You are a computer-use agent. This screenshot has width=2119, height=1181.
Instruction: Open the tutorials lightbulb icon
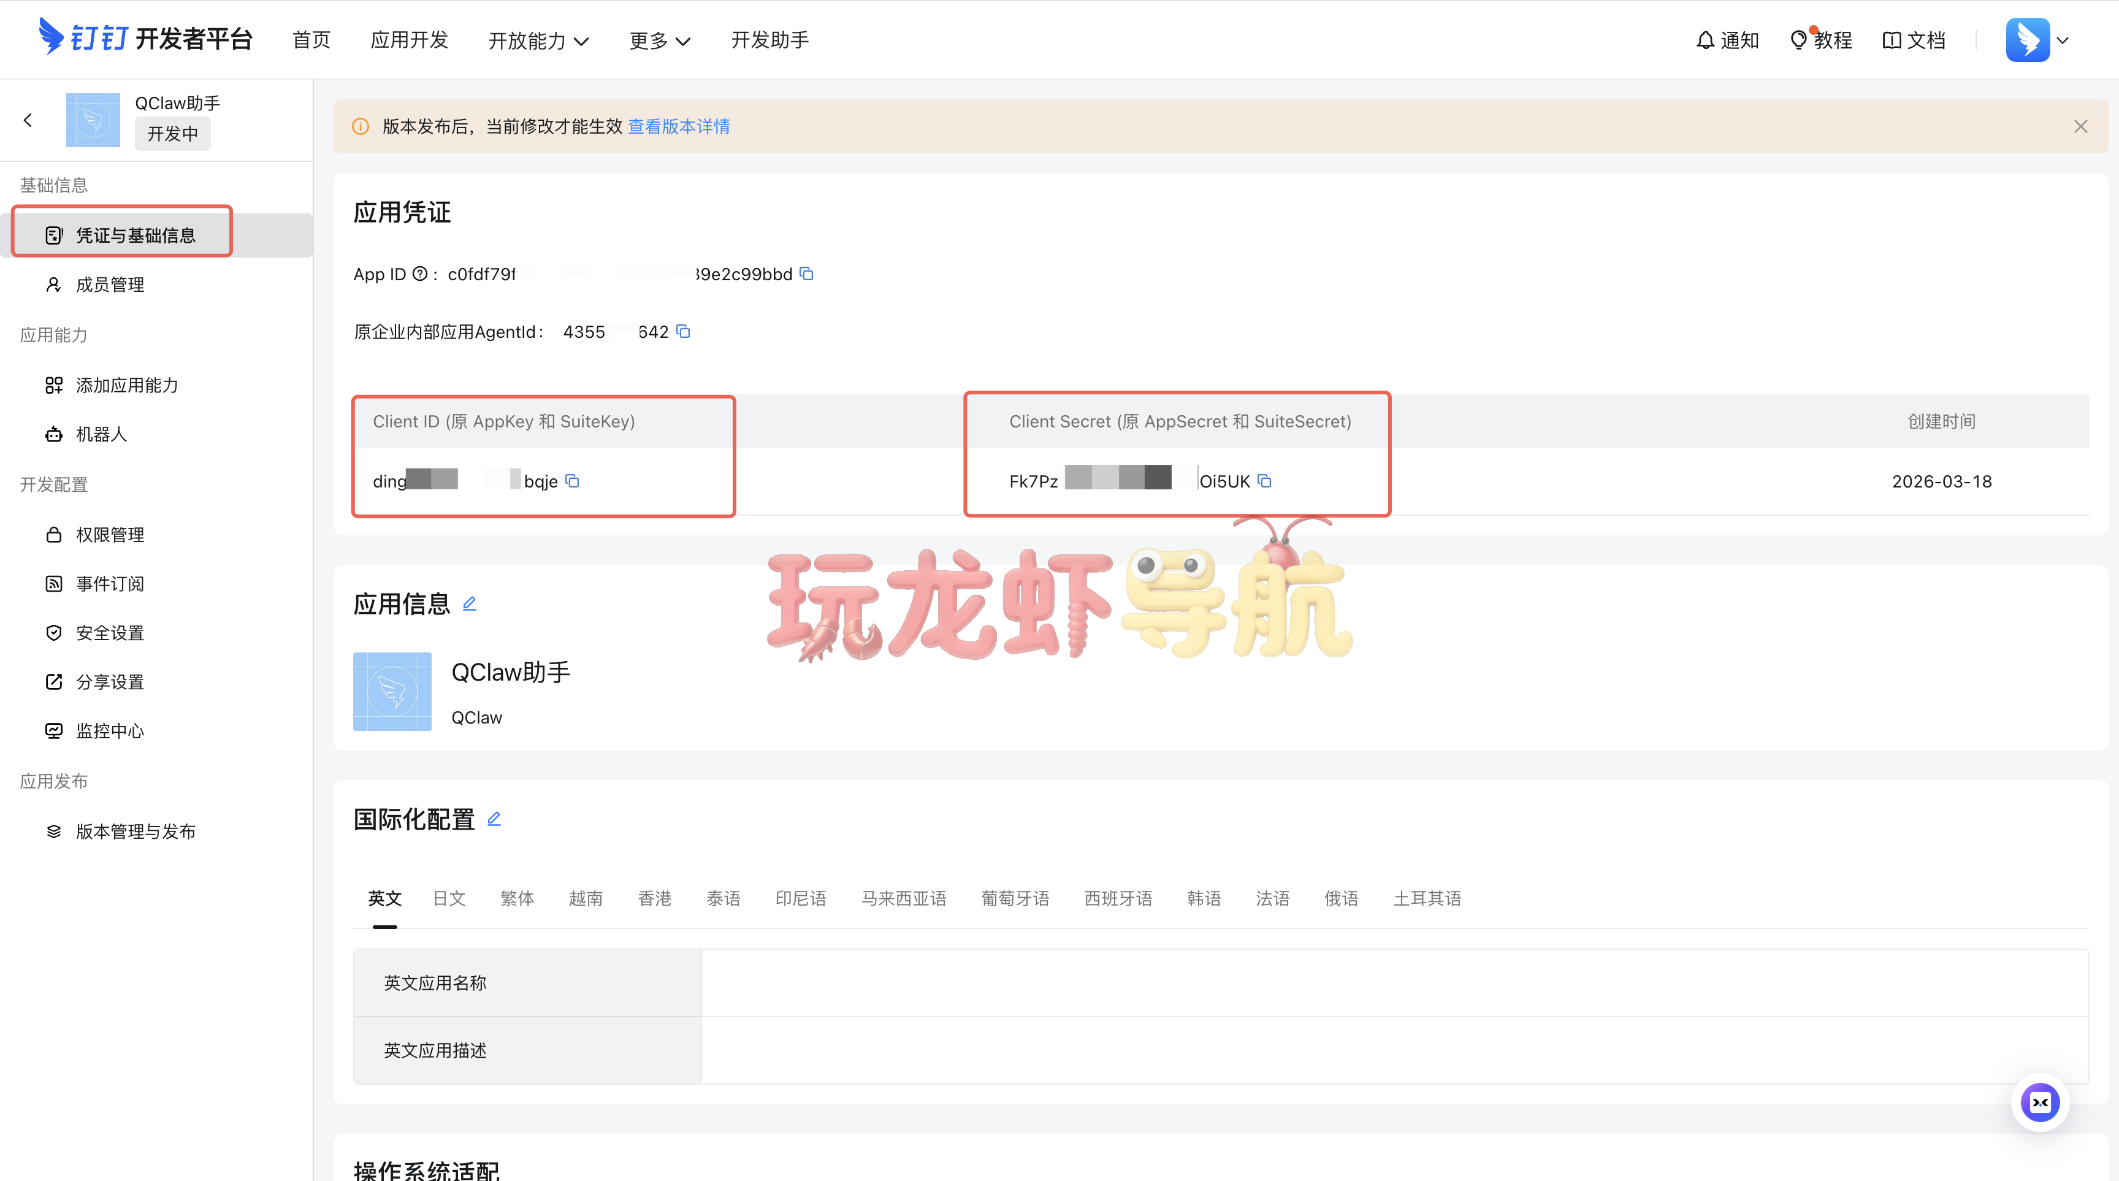coord(1799,39)
